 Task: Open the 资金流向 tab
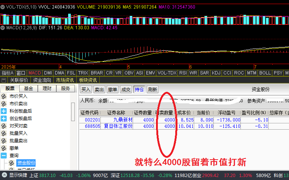(x=42, y=80)
